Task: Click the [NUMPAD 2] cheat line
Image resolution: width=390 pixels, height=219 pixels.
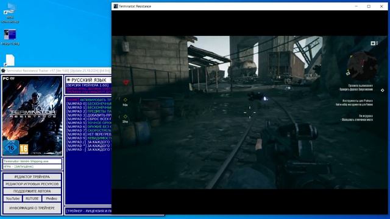Action: pyautogui.click(x=89, y=111)
